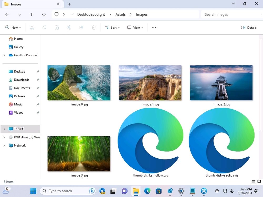Select the image_3.jpg bamboo thumbnail
The width and height of the screenshot is (263, 197).
point(79,154)
